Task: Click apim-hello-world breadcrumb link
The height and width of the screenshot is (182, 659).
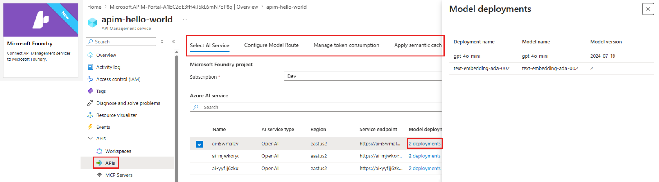Action: click(x=286, y=7)
